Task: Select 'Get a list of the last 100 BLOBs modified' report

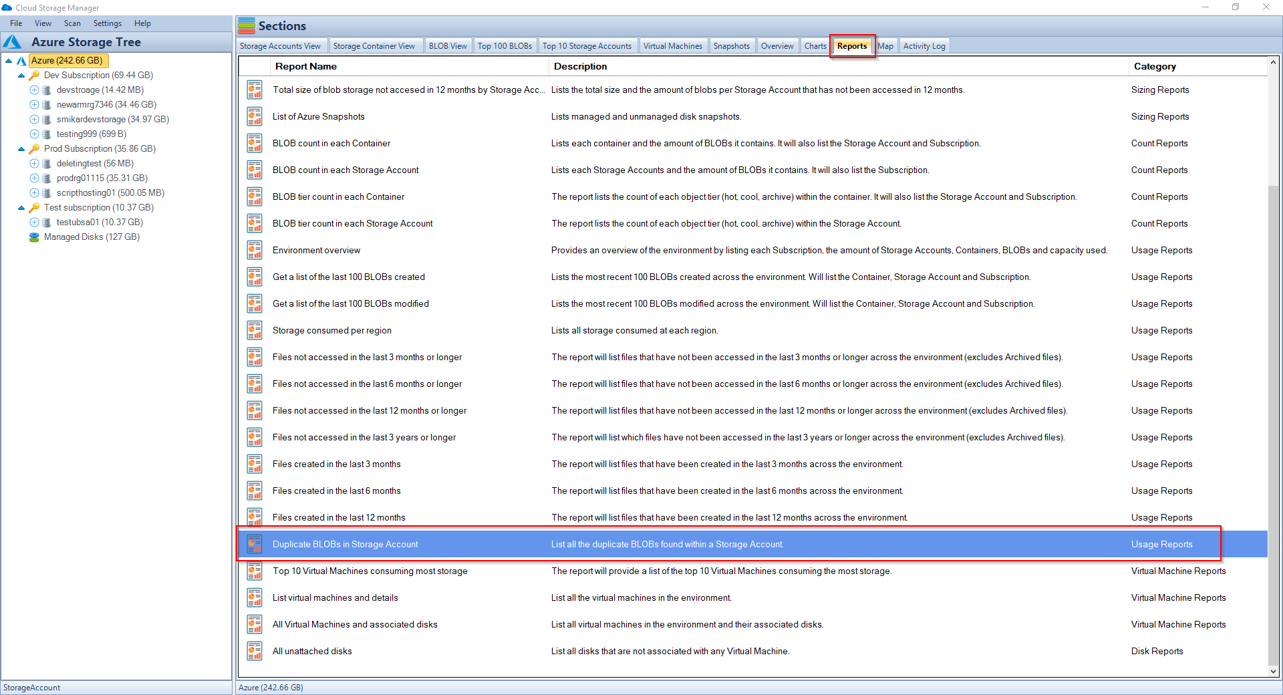Action: click(x=351, y=303)
